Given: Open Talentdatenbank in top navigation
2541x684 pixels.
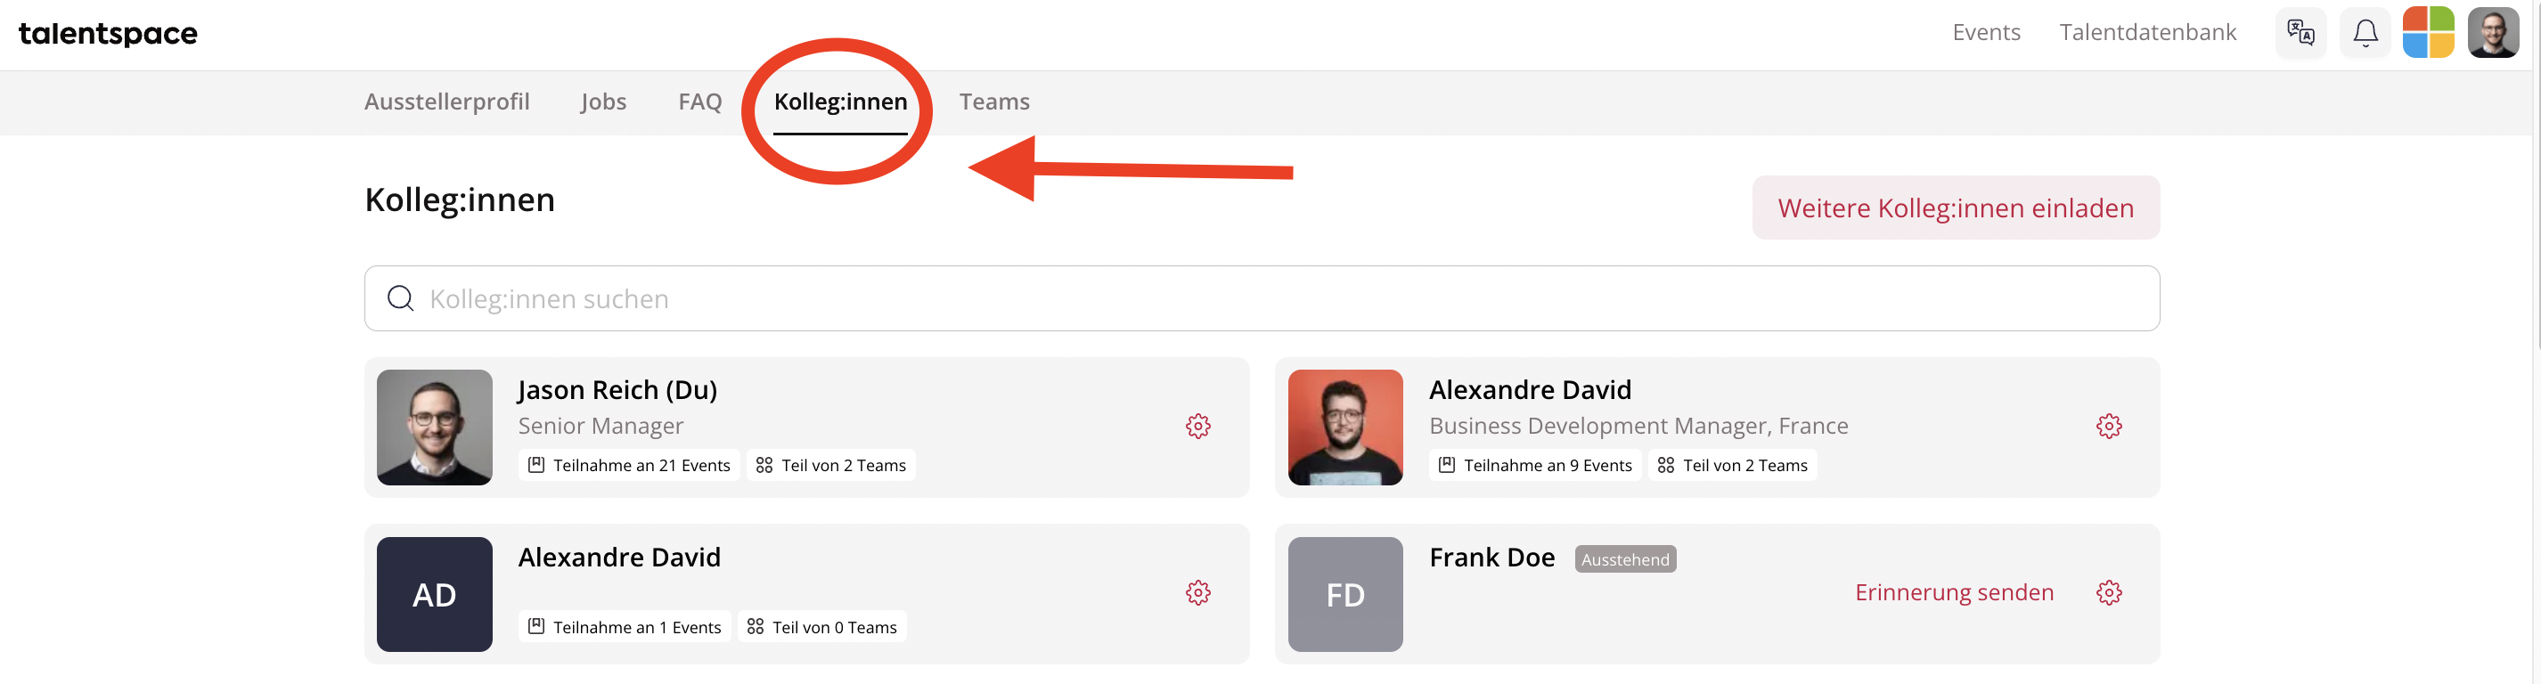Looking at the screenshot, I should (x=2147, y=33).
